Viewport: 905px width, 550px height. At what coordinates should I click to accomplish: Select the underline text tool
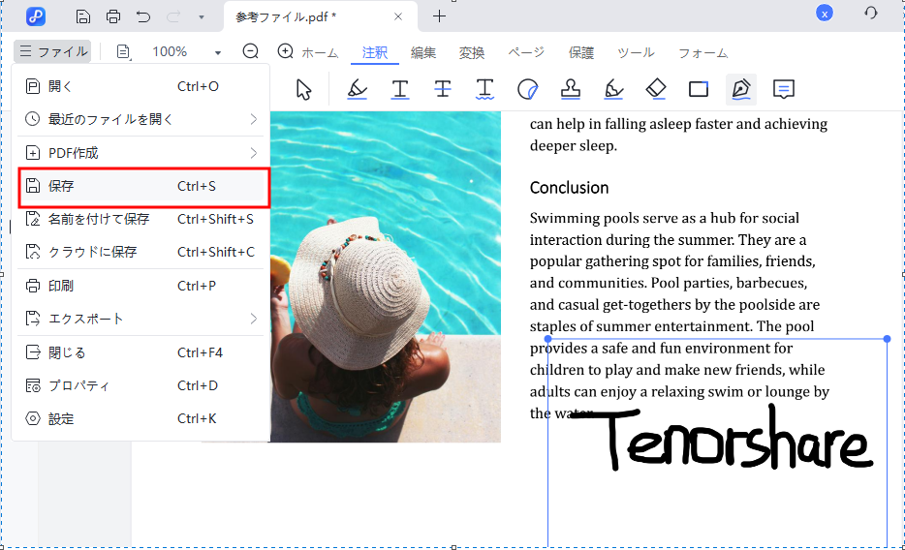click(x=400, y=89)
